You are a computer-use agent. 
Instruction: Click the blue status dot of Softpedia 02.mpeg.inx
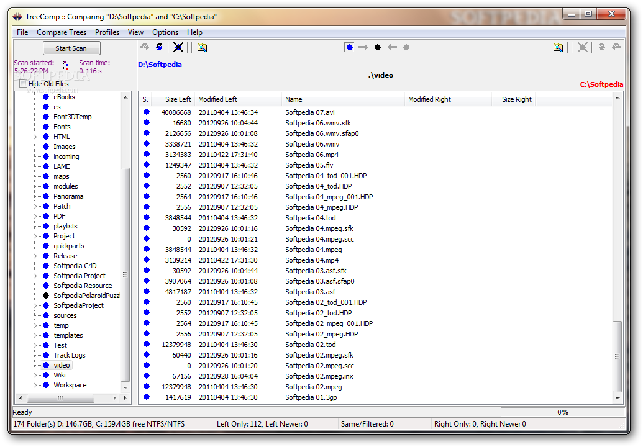(147, 376)
